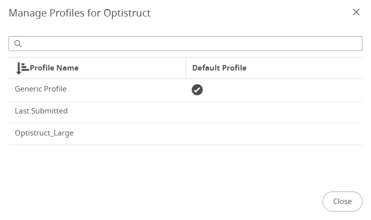Sort by the Profile Name column header
Image resolution: width=371 pixels, height=220 pixels.
coord(54,68)
